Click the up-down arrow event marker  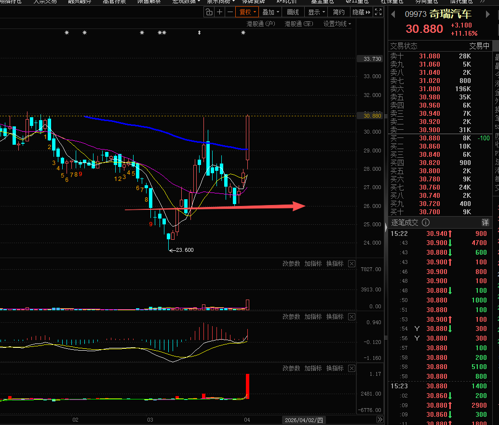coord(199,32)
